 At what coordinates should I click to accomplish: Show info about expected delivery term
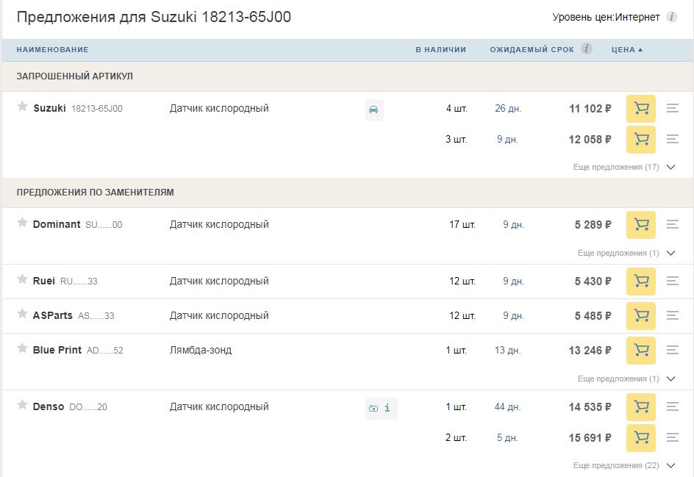(587, 49)
